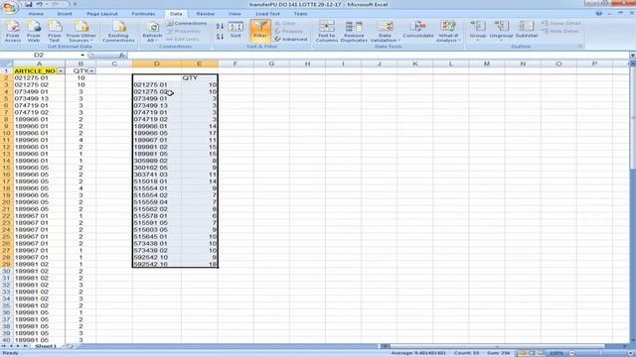Sort A to Z ascending

point(220,27)
